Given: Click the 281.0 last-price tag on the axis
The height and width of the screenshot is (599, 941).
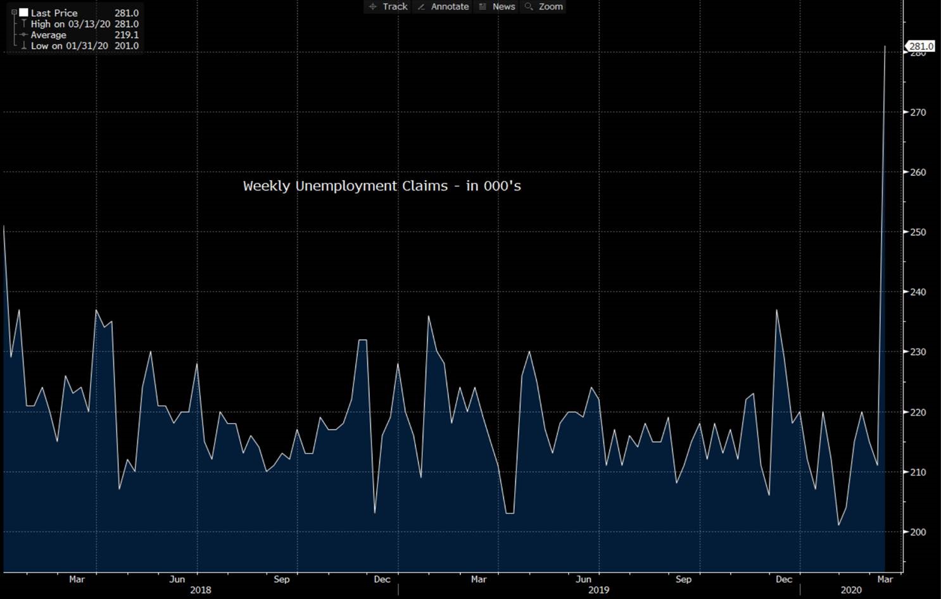Looking at the screenshot, I should coord(921,46).
